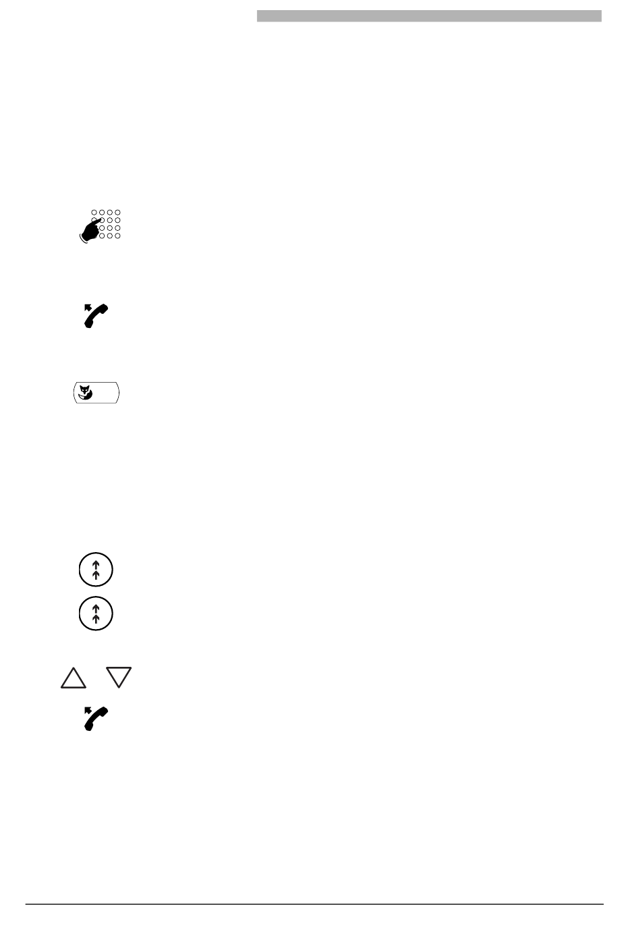Click the lower call key handset icon
Viewport: 641px width, 926px height.
coord(96,719)
